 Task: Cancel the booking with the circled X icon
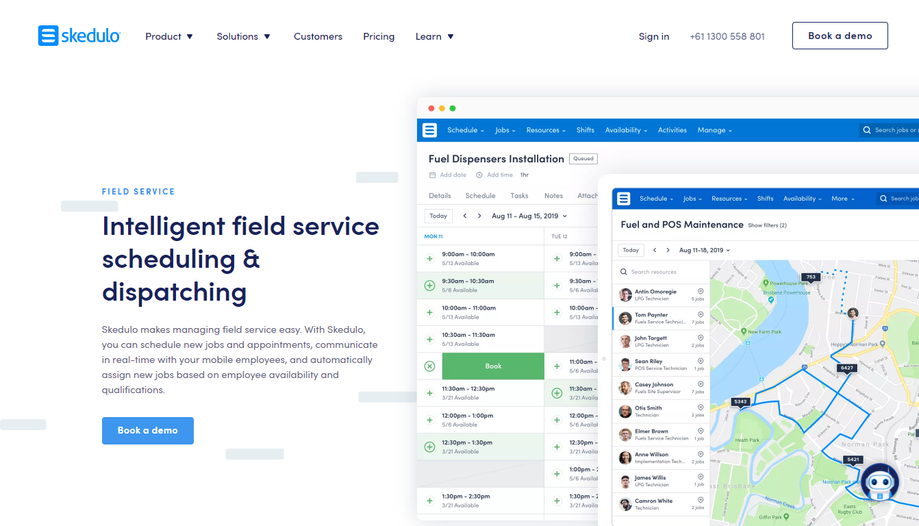pyautogui.click(x=429, y=366)
